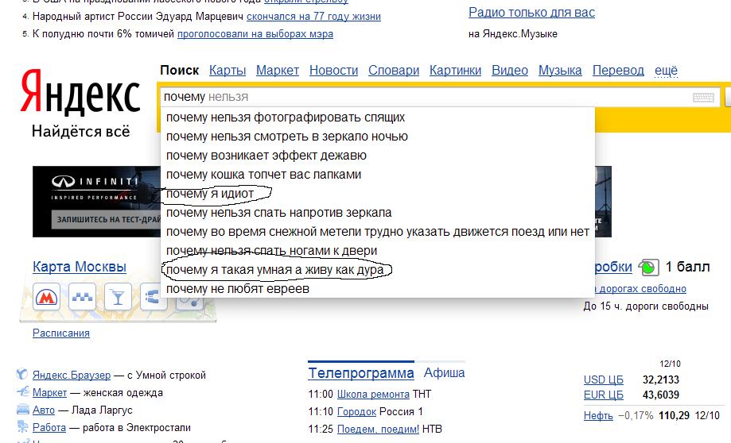Select suggestion about снежной метели and поезд
The height and width of the screenshot is (443, 731).
378,232
